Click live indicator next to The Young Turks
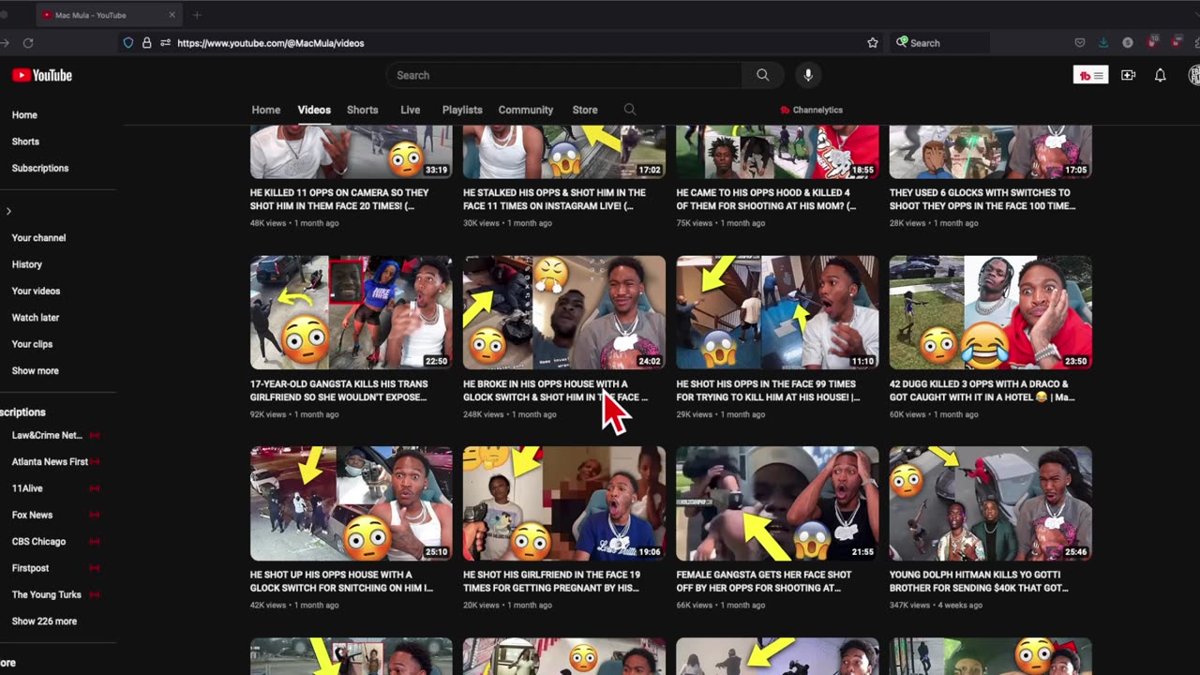Viewport: 1200px width, 675px height. [95, 594]
